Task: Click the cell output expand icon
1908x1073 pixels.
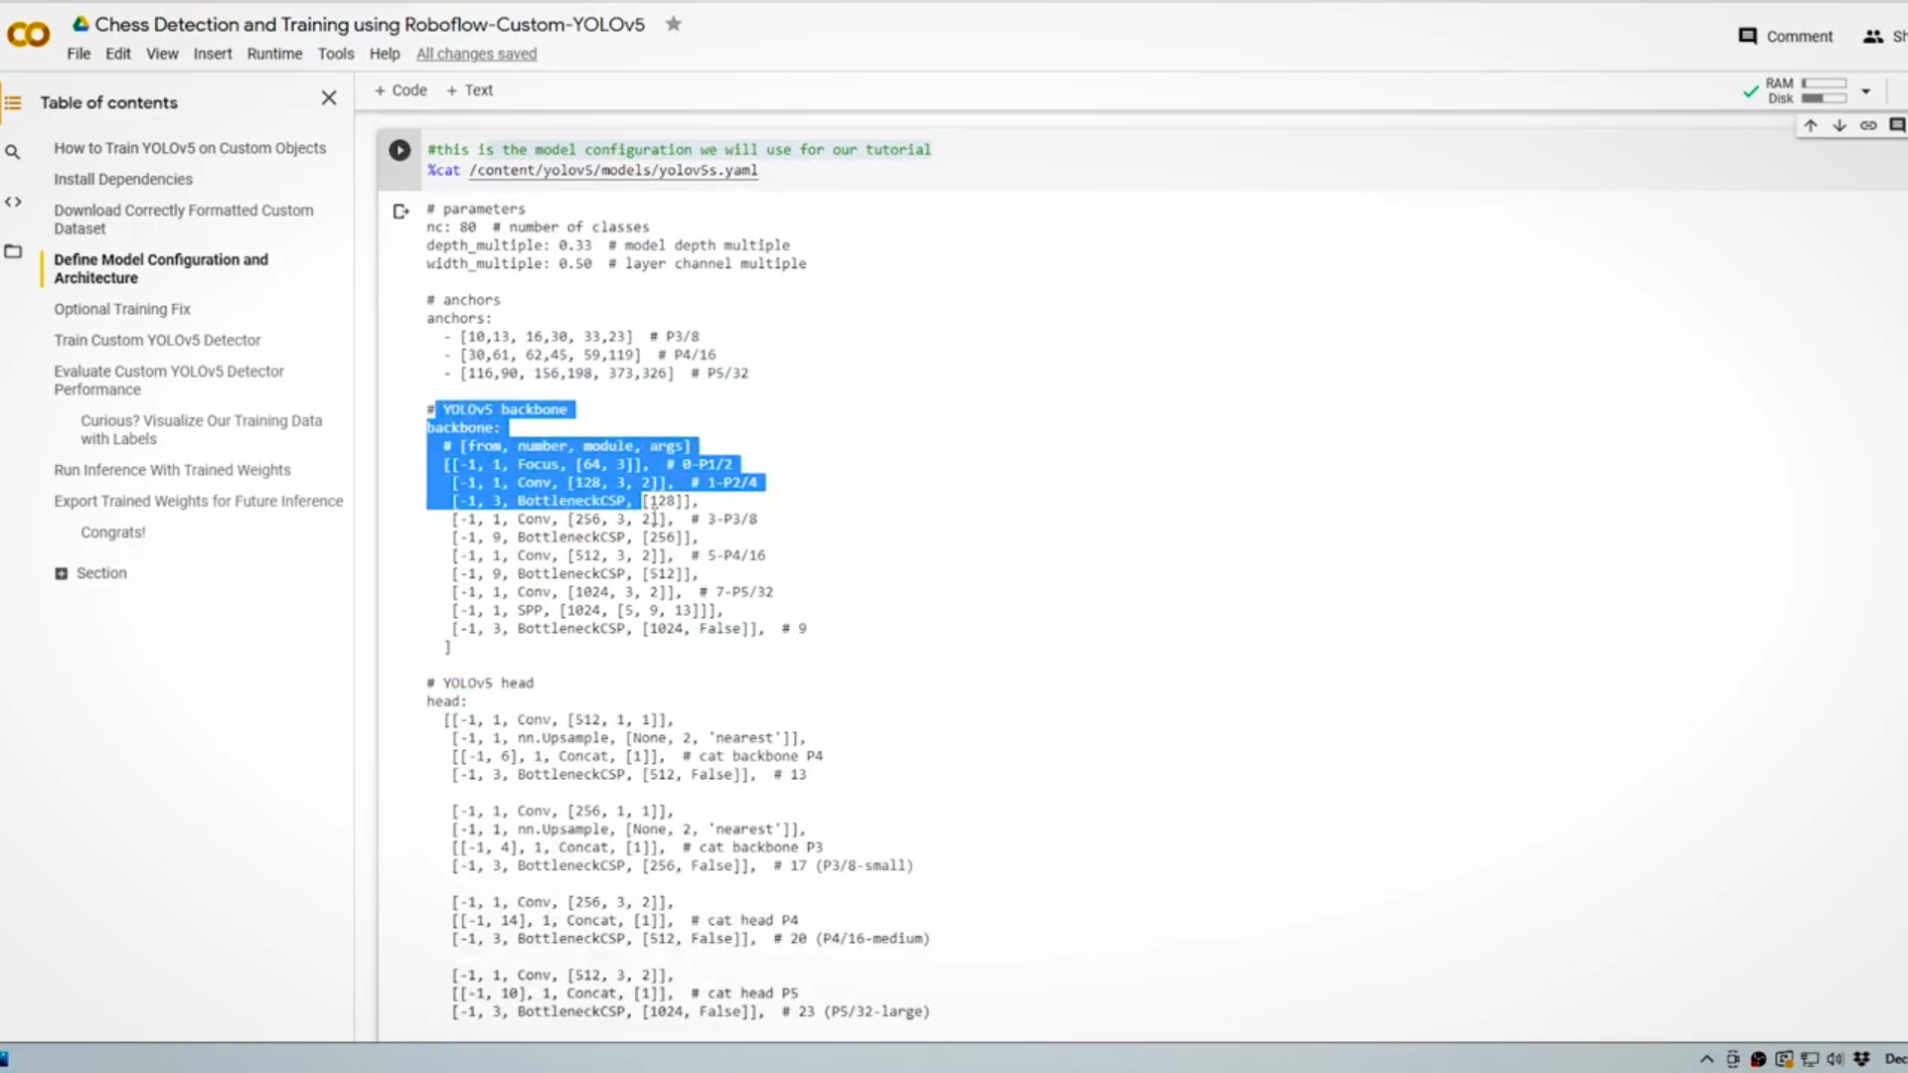Action: (x=399, y=211)
